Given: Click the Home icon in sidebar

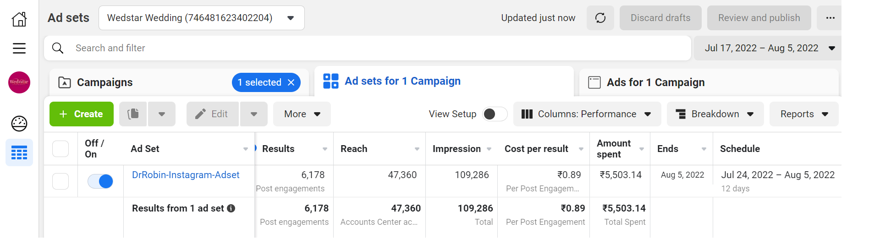Looking at the screenshot, I should click(x=19, y=19).
